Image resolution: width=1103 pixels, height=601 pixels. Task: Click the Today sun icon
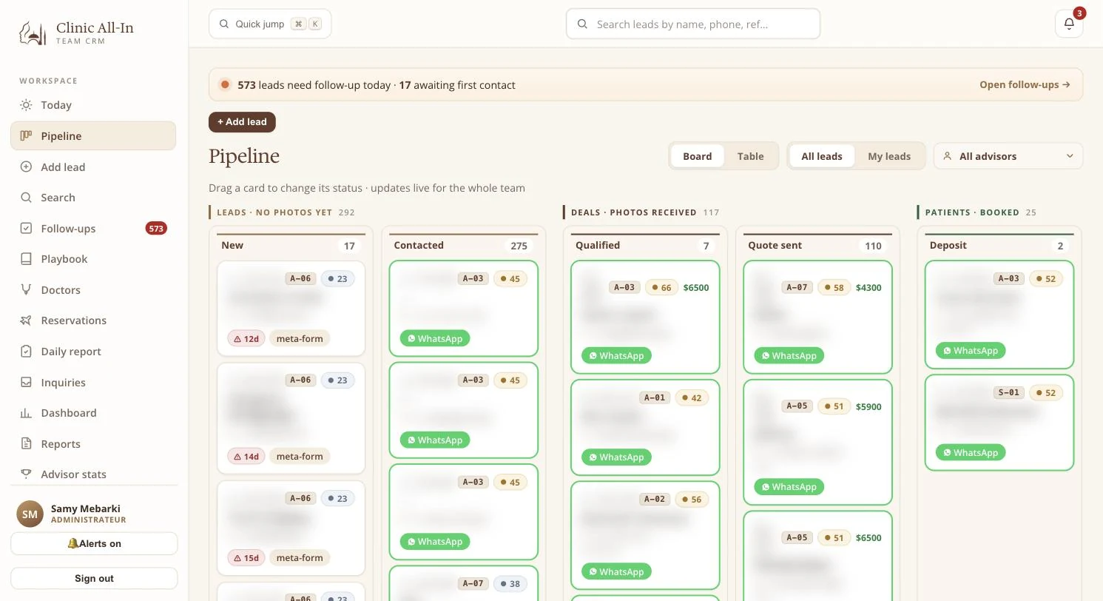pos(26,105)
